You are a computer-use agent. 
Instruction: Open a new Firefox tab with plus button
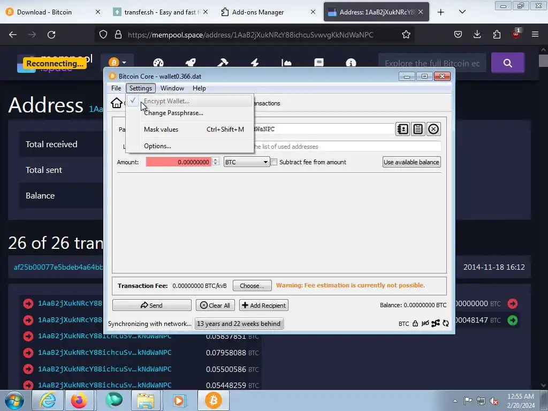point(441,12)
